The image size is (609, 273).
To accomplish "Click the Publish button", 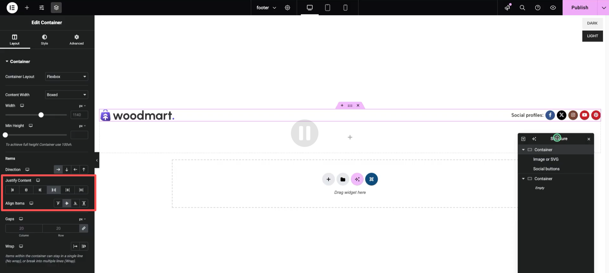I will pos(580,8).
